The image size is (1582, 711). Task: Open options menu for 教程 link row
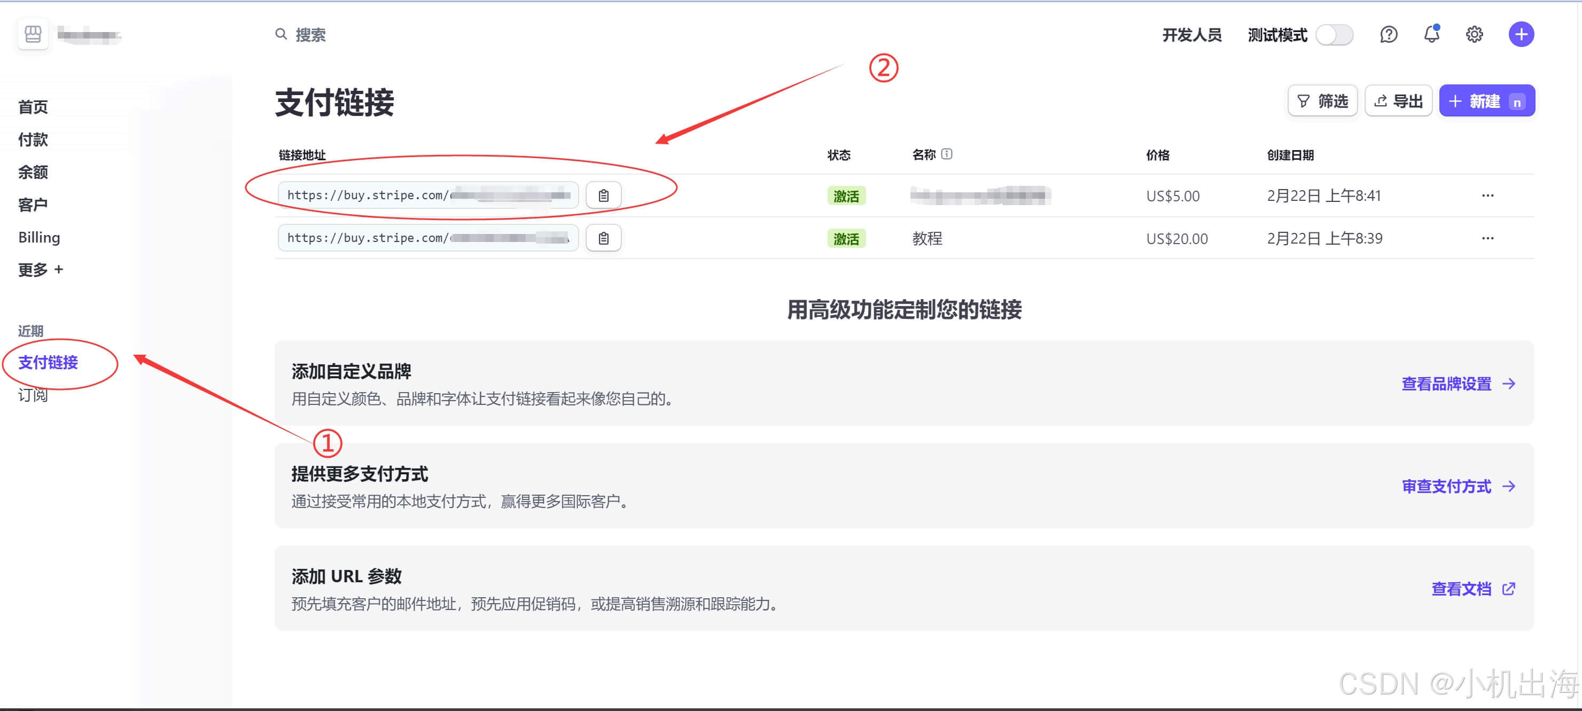[1487, 238]
